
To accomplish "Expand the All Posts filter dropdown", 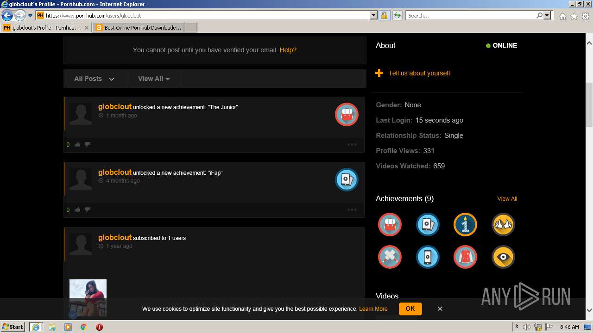I will point(95,79).
